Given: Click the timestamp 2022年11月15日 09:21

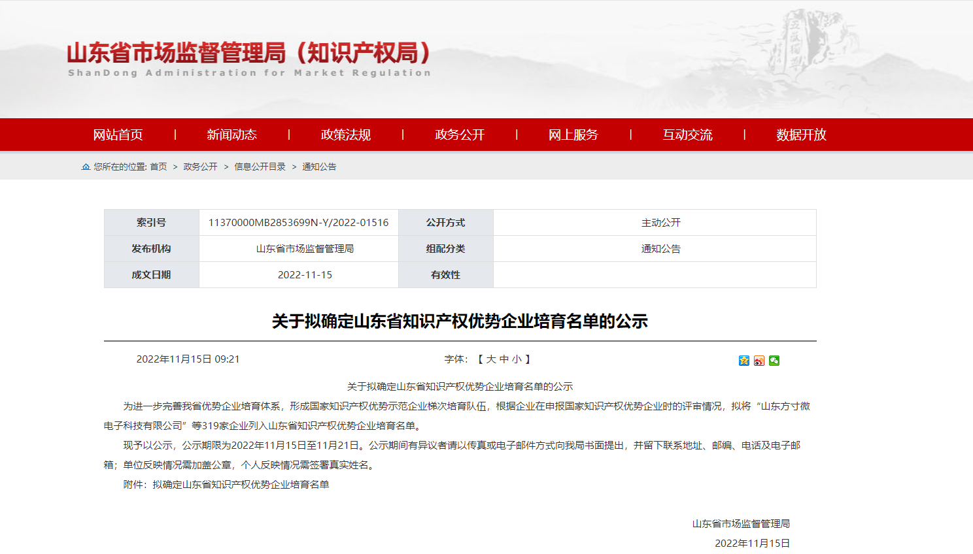Looking at the screenshot, I should [188, 359].
